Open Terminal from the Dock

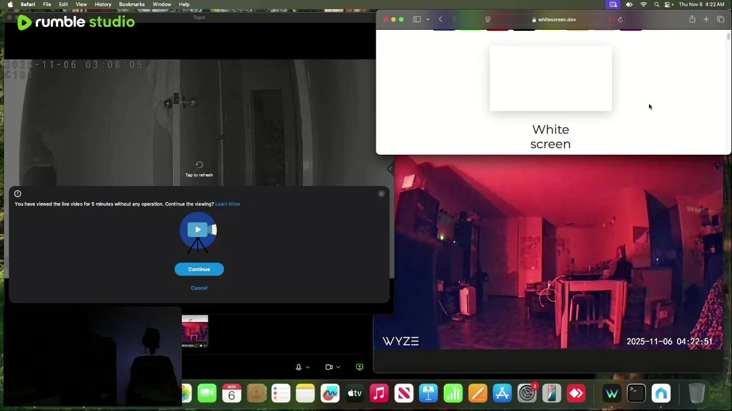[636, 393]
